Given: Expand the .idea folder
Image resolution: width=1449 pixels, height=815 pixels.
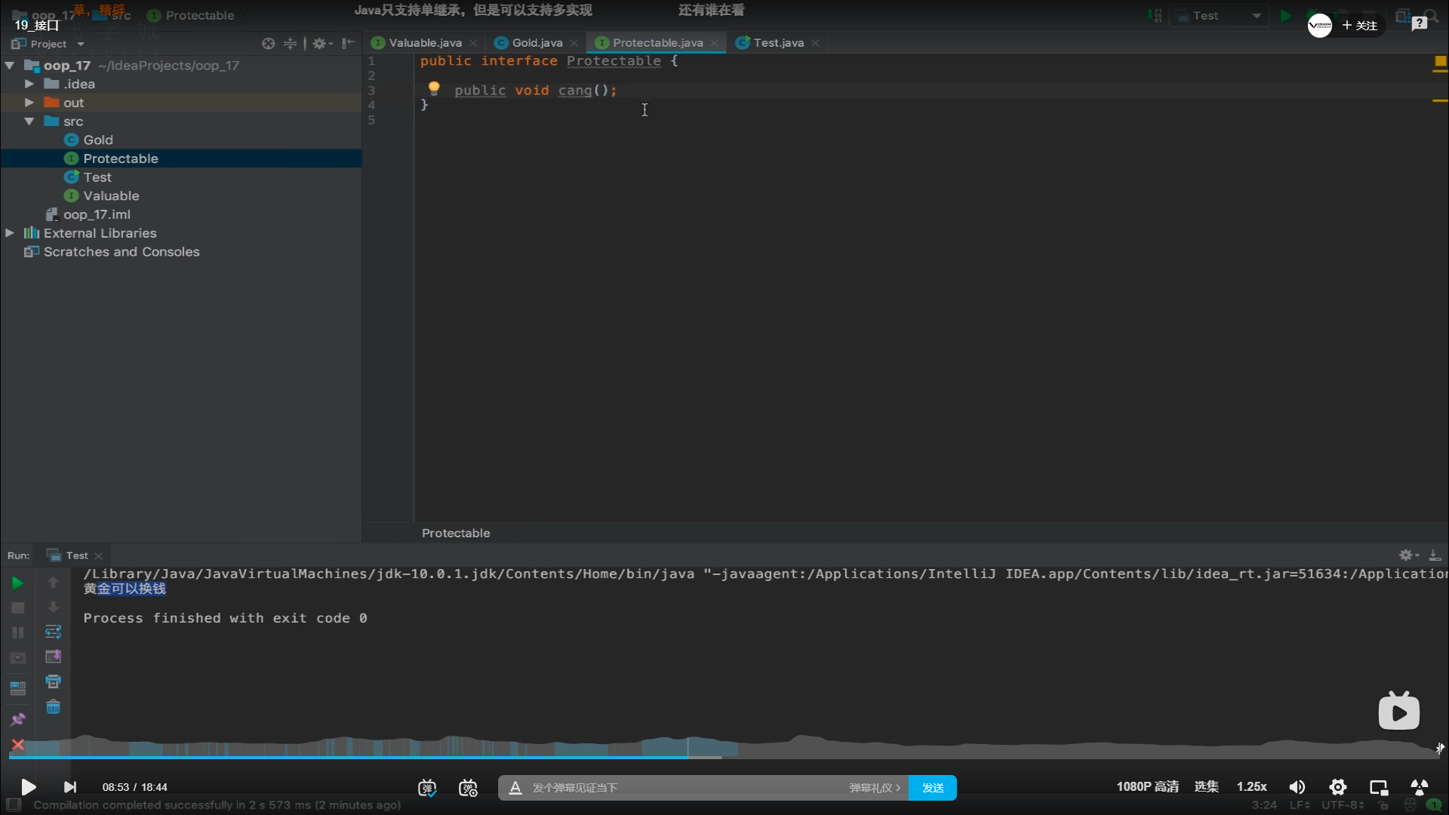Looking at the screenshot, I should click(29, 84).
